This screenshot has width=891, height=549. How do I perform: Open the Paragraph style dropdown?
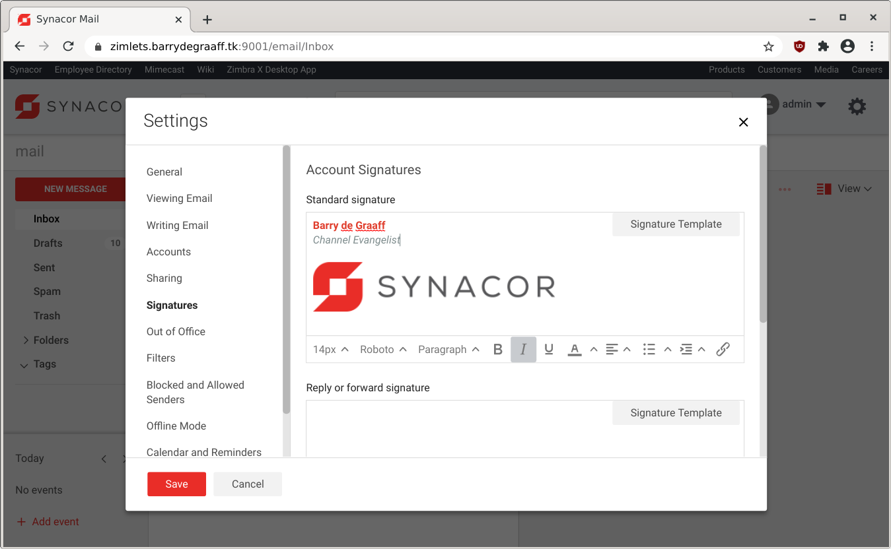[448, 350]
